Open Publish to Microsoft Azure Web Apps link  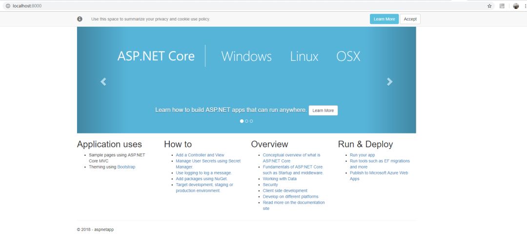(379, 176)
